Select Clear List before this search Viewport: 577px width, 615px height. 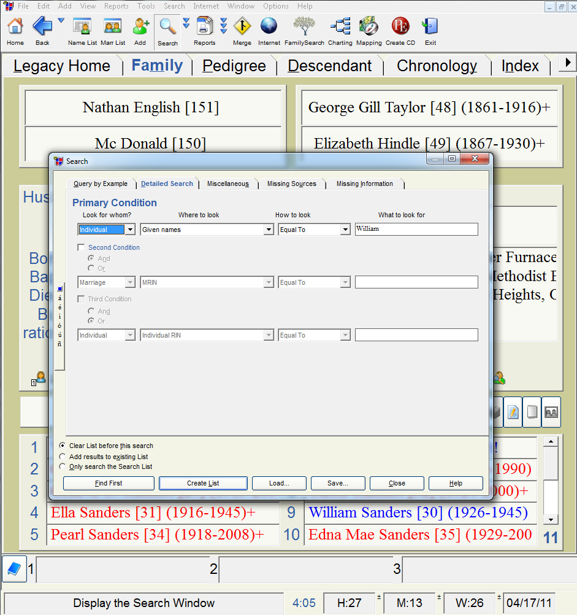62,446
